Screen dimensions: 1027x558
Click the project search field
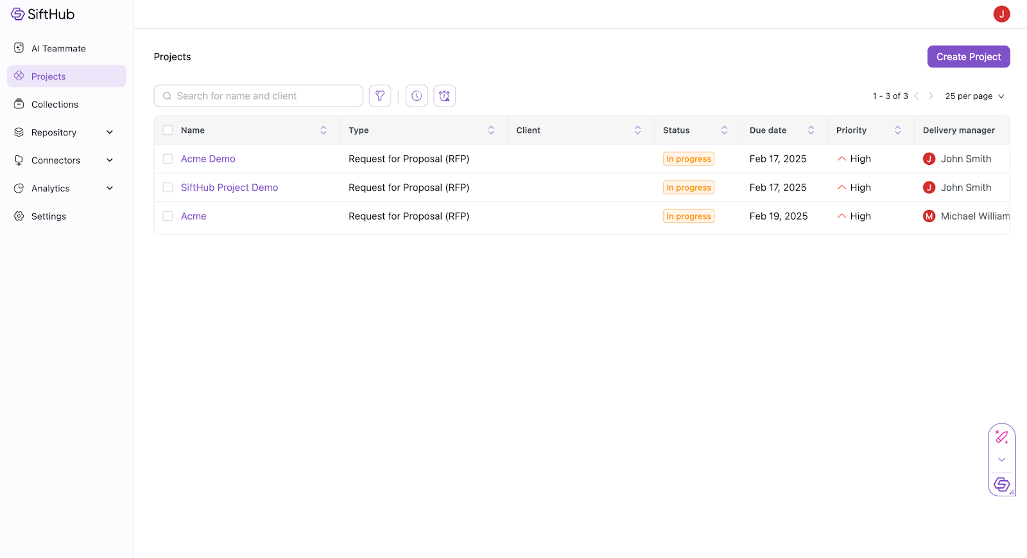tap(263, 96)
